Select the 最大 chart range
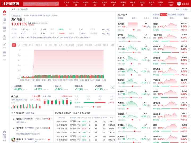Viewport: 191px width, 143px height. coord(60,45)
